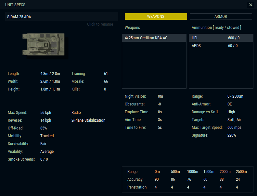Viewport: 257px width, 196px height.
Task: Click the Ammunition [ ready / stowed ] heading
Action: tap(216, 28)
